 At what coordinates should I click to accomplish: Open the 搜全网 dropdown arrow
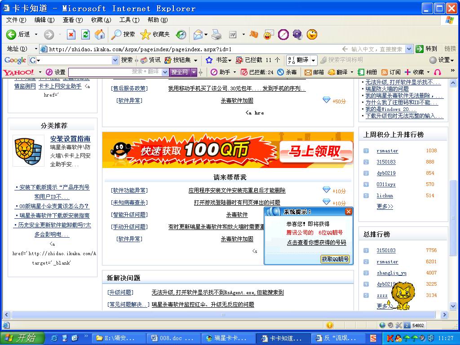[194, 72]
